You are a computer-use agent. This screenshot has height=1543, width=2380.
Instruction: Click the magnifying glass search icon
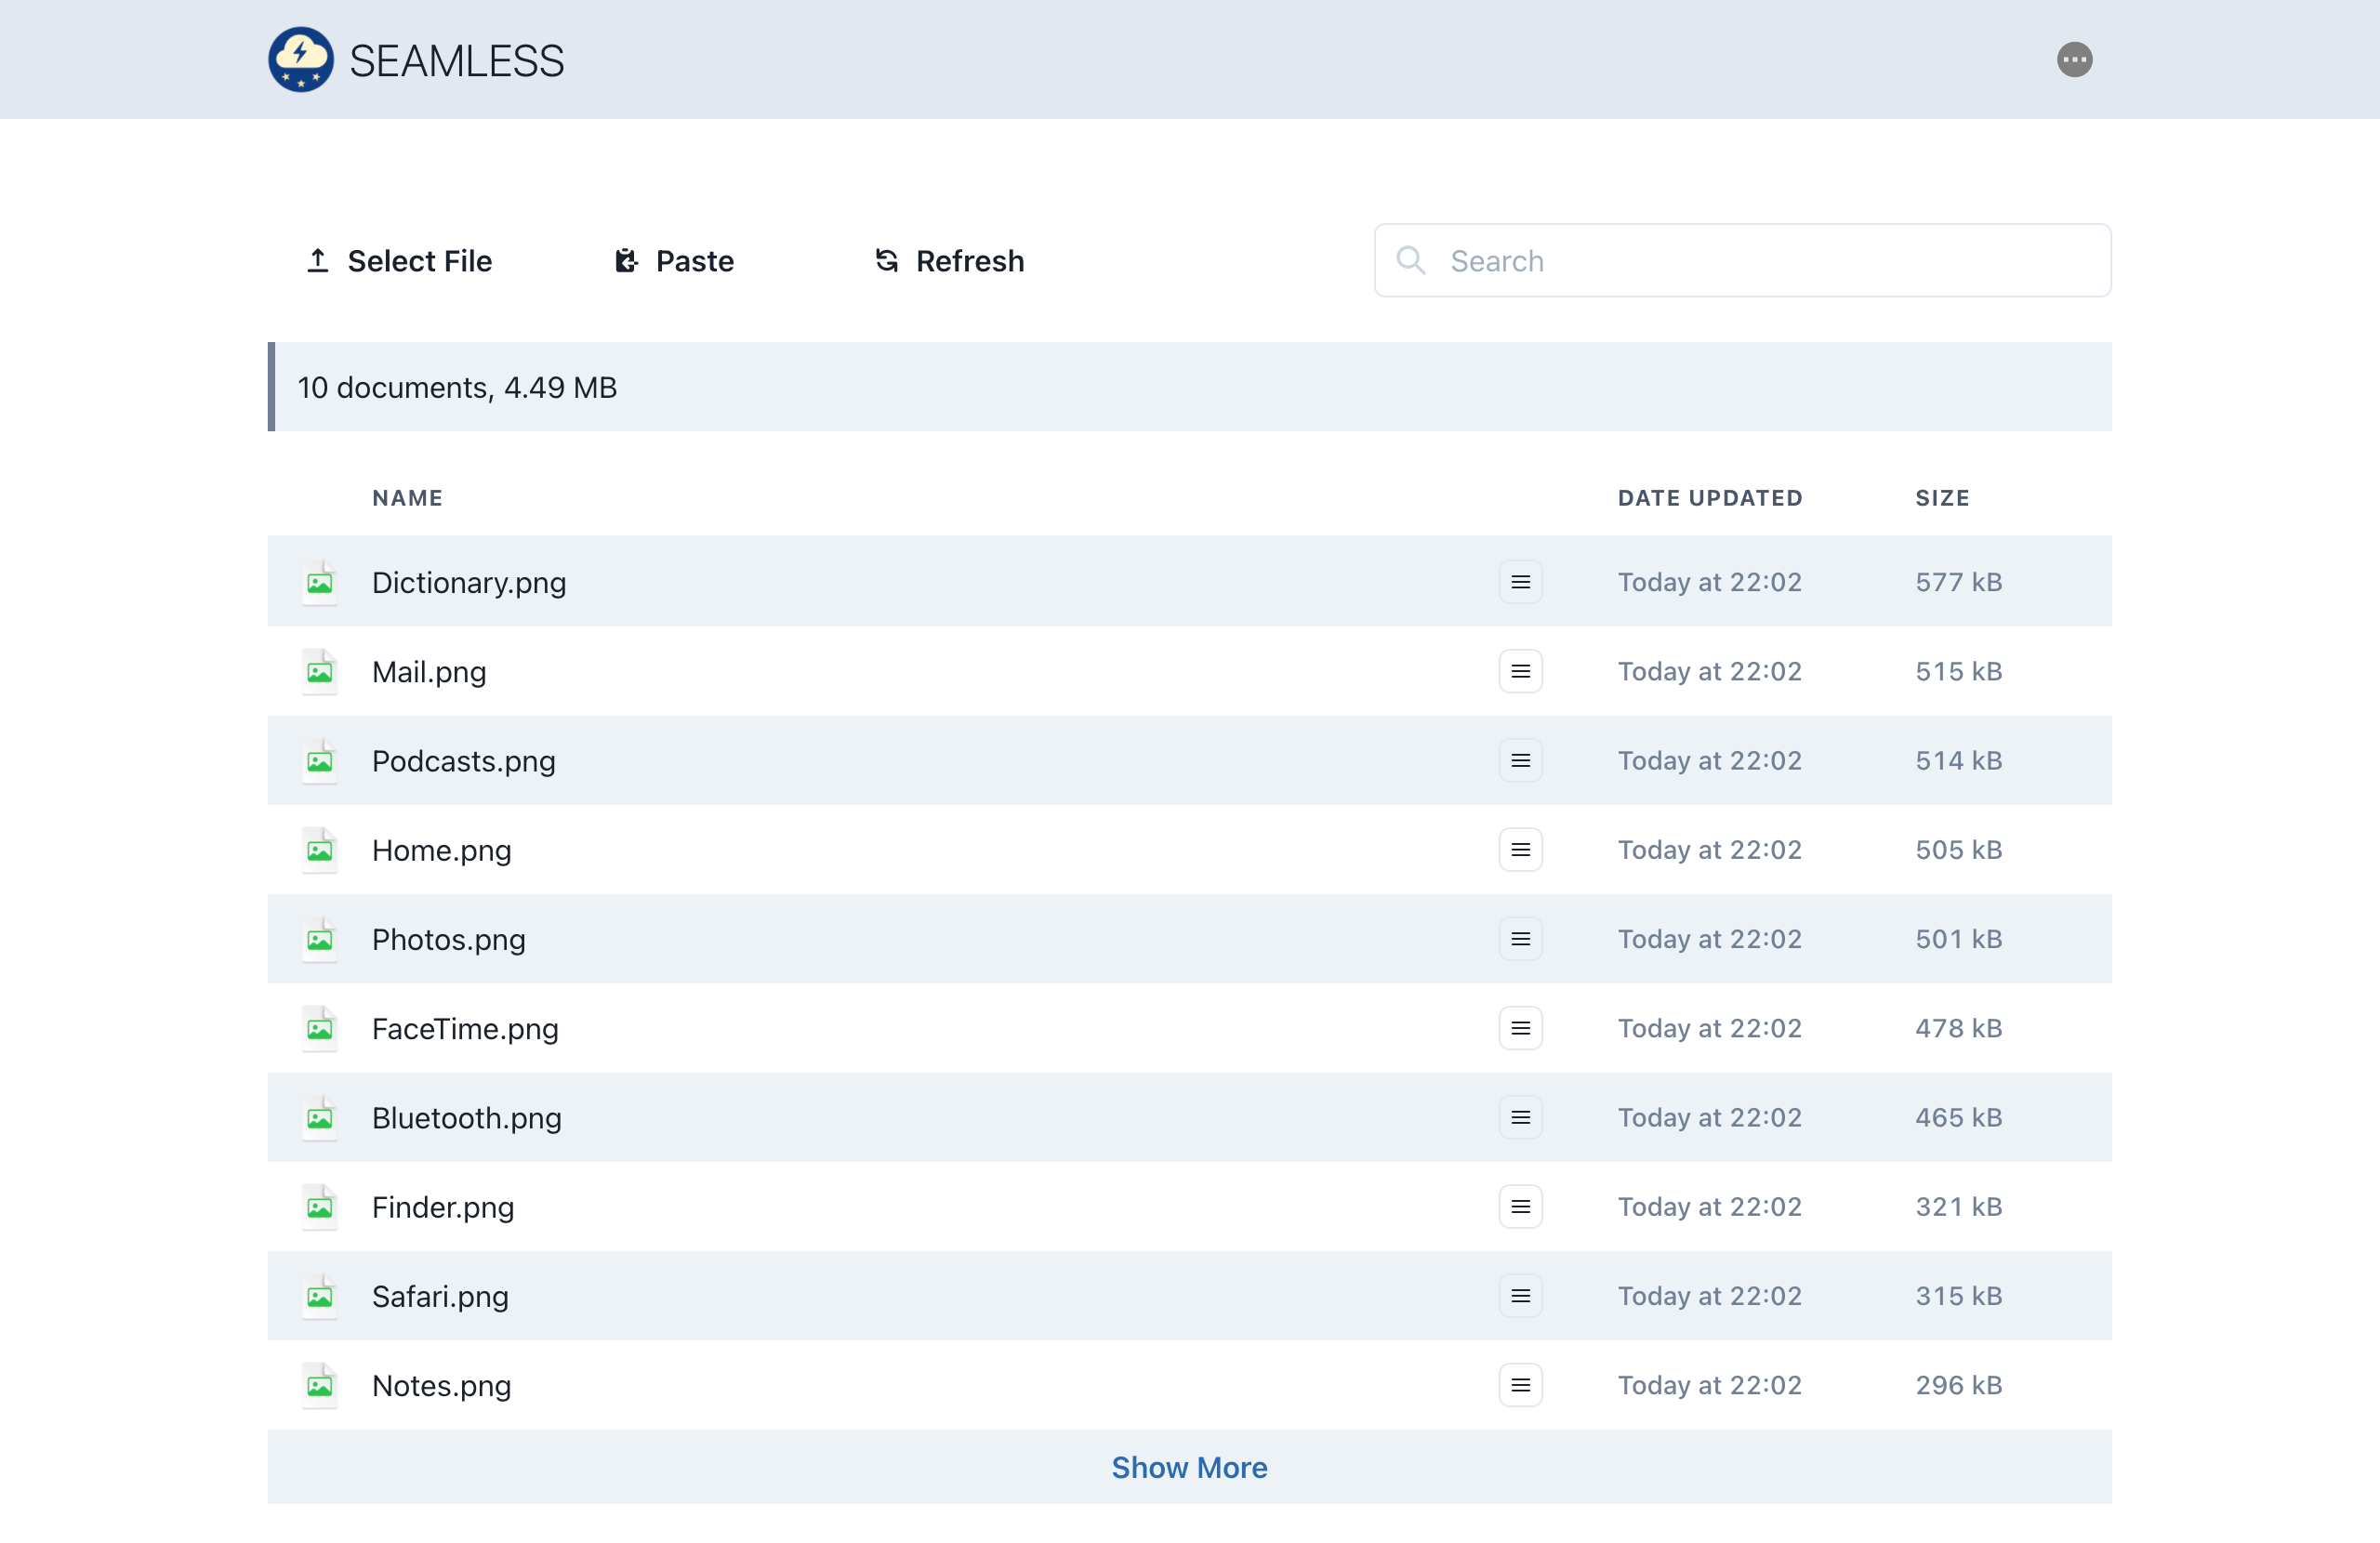coord(1410,261)
